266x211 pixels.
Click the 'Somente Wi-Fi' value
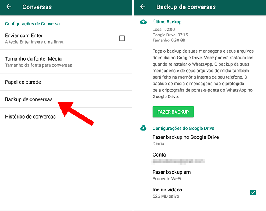[167, 179]
